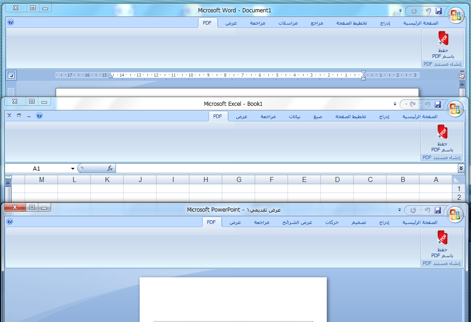This screenshot has height=322, width=471.
Task: Open the Office Button in Word
Action: point(455,15)
